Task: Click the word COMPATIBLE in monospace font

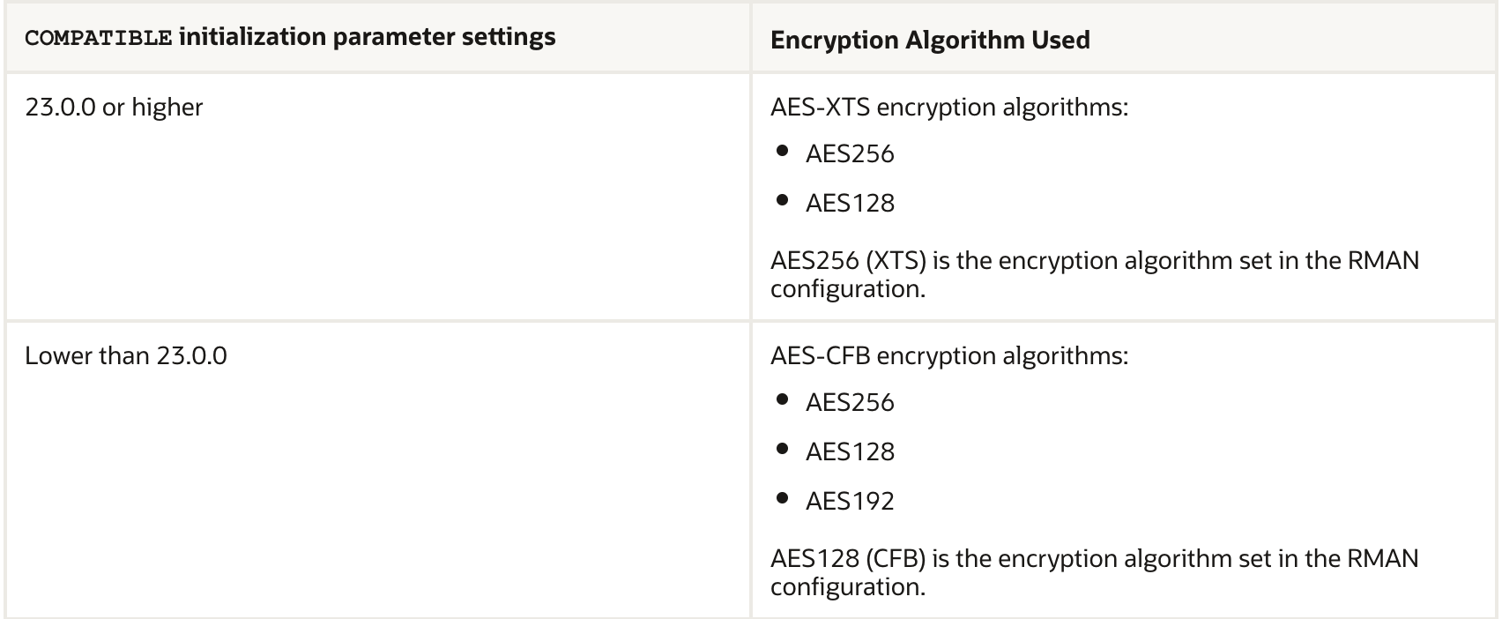Action: [98, 39]
